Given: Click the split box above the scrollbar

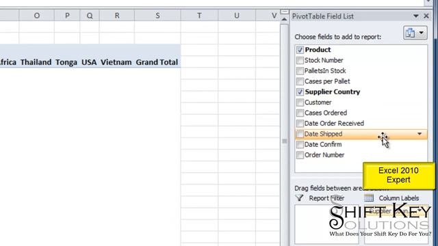Looking at the screenshot, I should pyautogui.click(x=284, y=12).
